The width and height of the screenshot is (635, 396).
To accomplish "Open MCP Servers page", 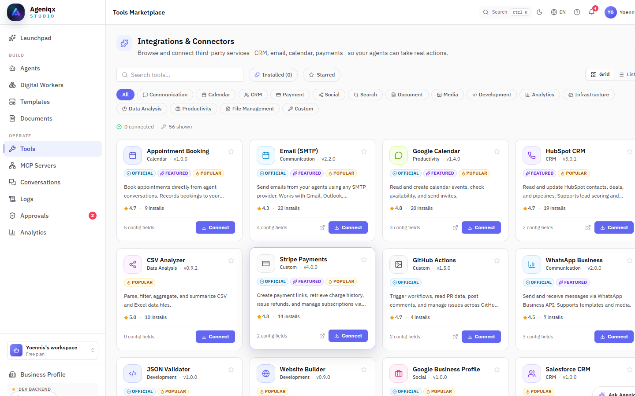I will tap(53, 165).
